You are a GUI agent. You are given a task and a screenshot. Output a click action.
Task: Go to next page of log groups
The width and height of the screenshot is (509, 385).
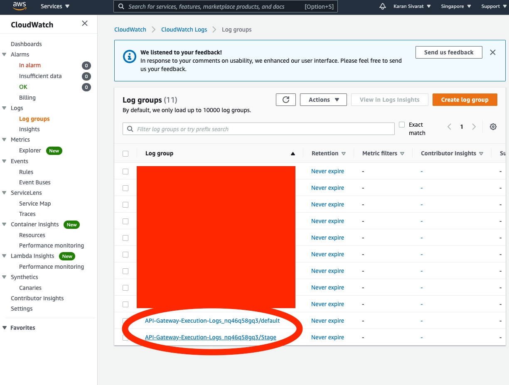474,127
